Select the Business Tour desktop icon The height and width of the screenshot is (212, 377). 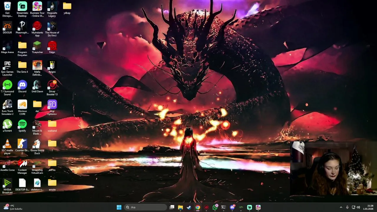point(37,9)
